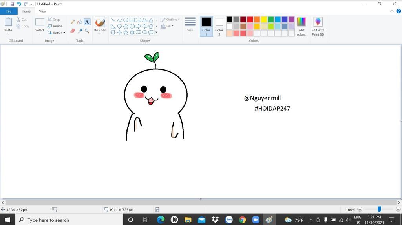Select the Right arrow shape
Viewport: 402px width, 225px height.
138,26
